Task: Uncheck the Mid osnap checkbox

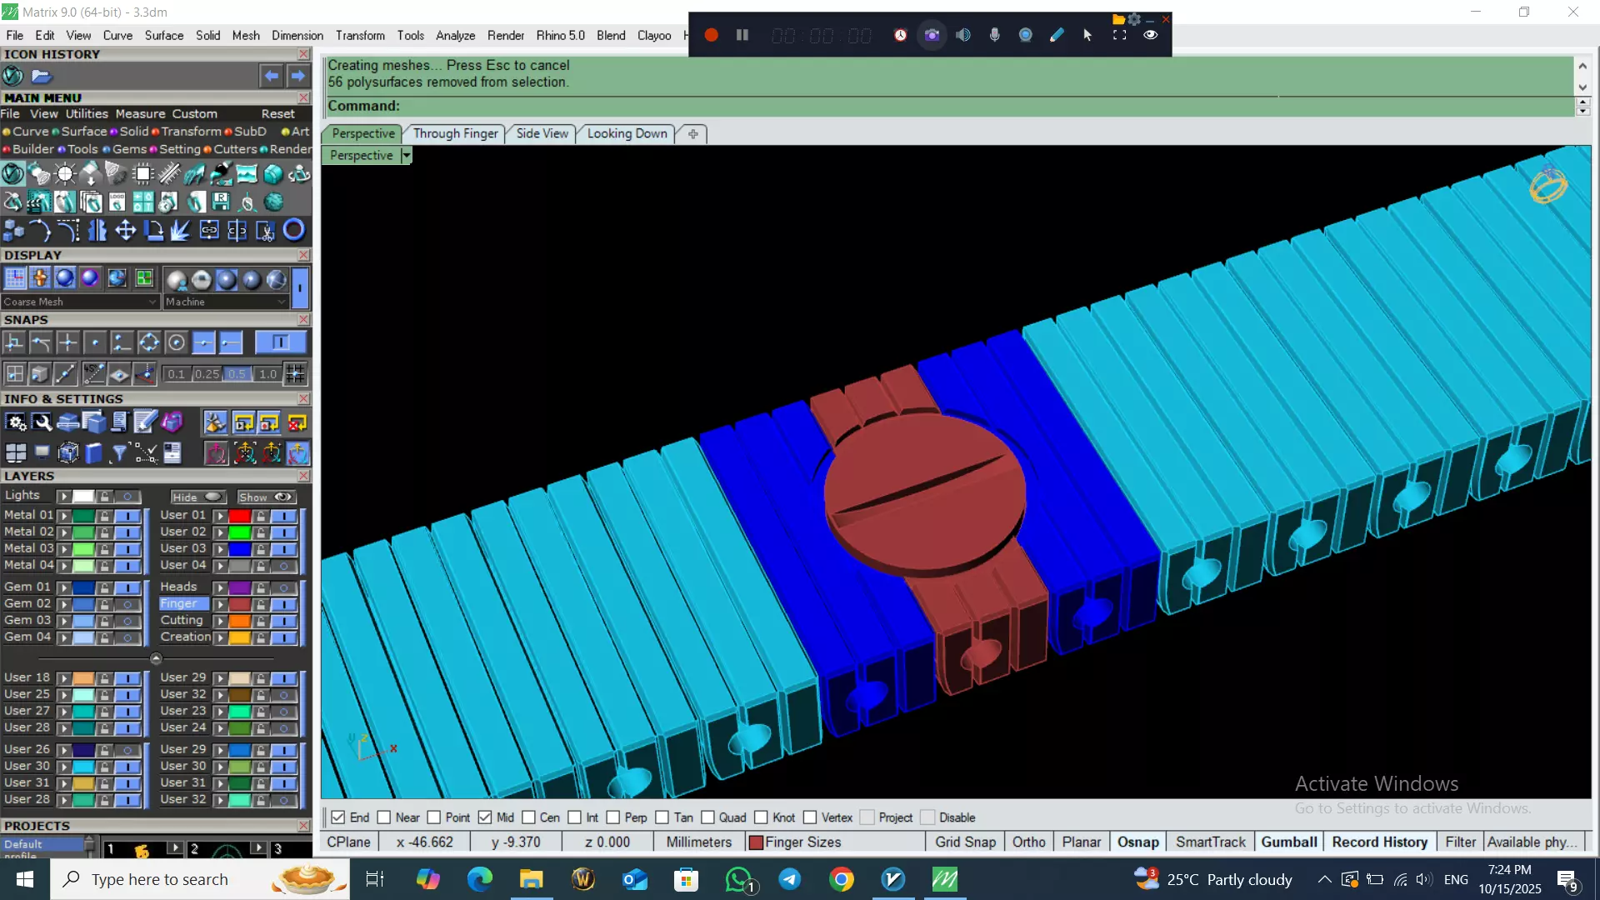Action: coord(485,817)
